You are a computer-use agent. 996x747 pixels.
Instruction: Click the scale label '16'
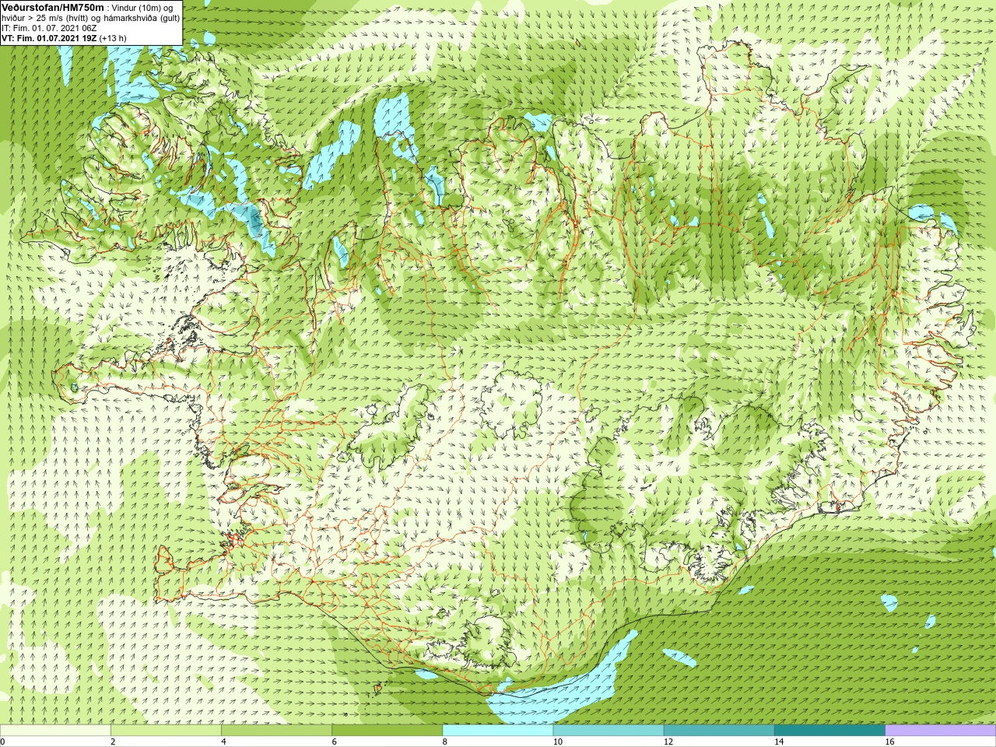[890, 742]
